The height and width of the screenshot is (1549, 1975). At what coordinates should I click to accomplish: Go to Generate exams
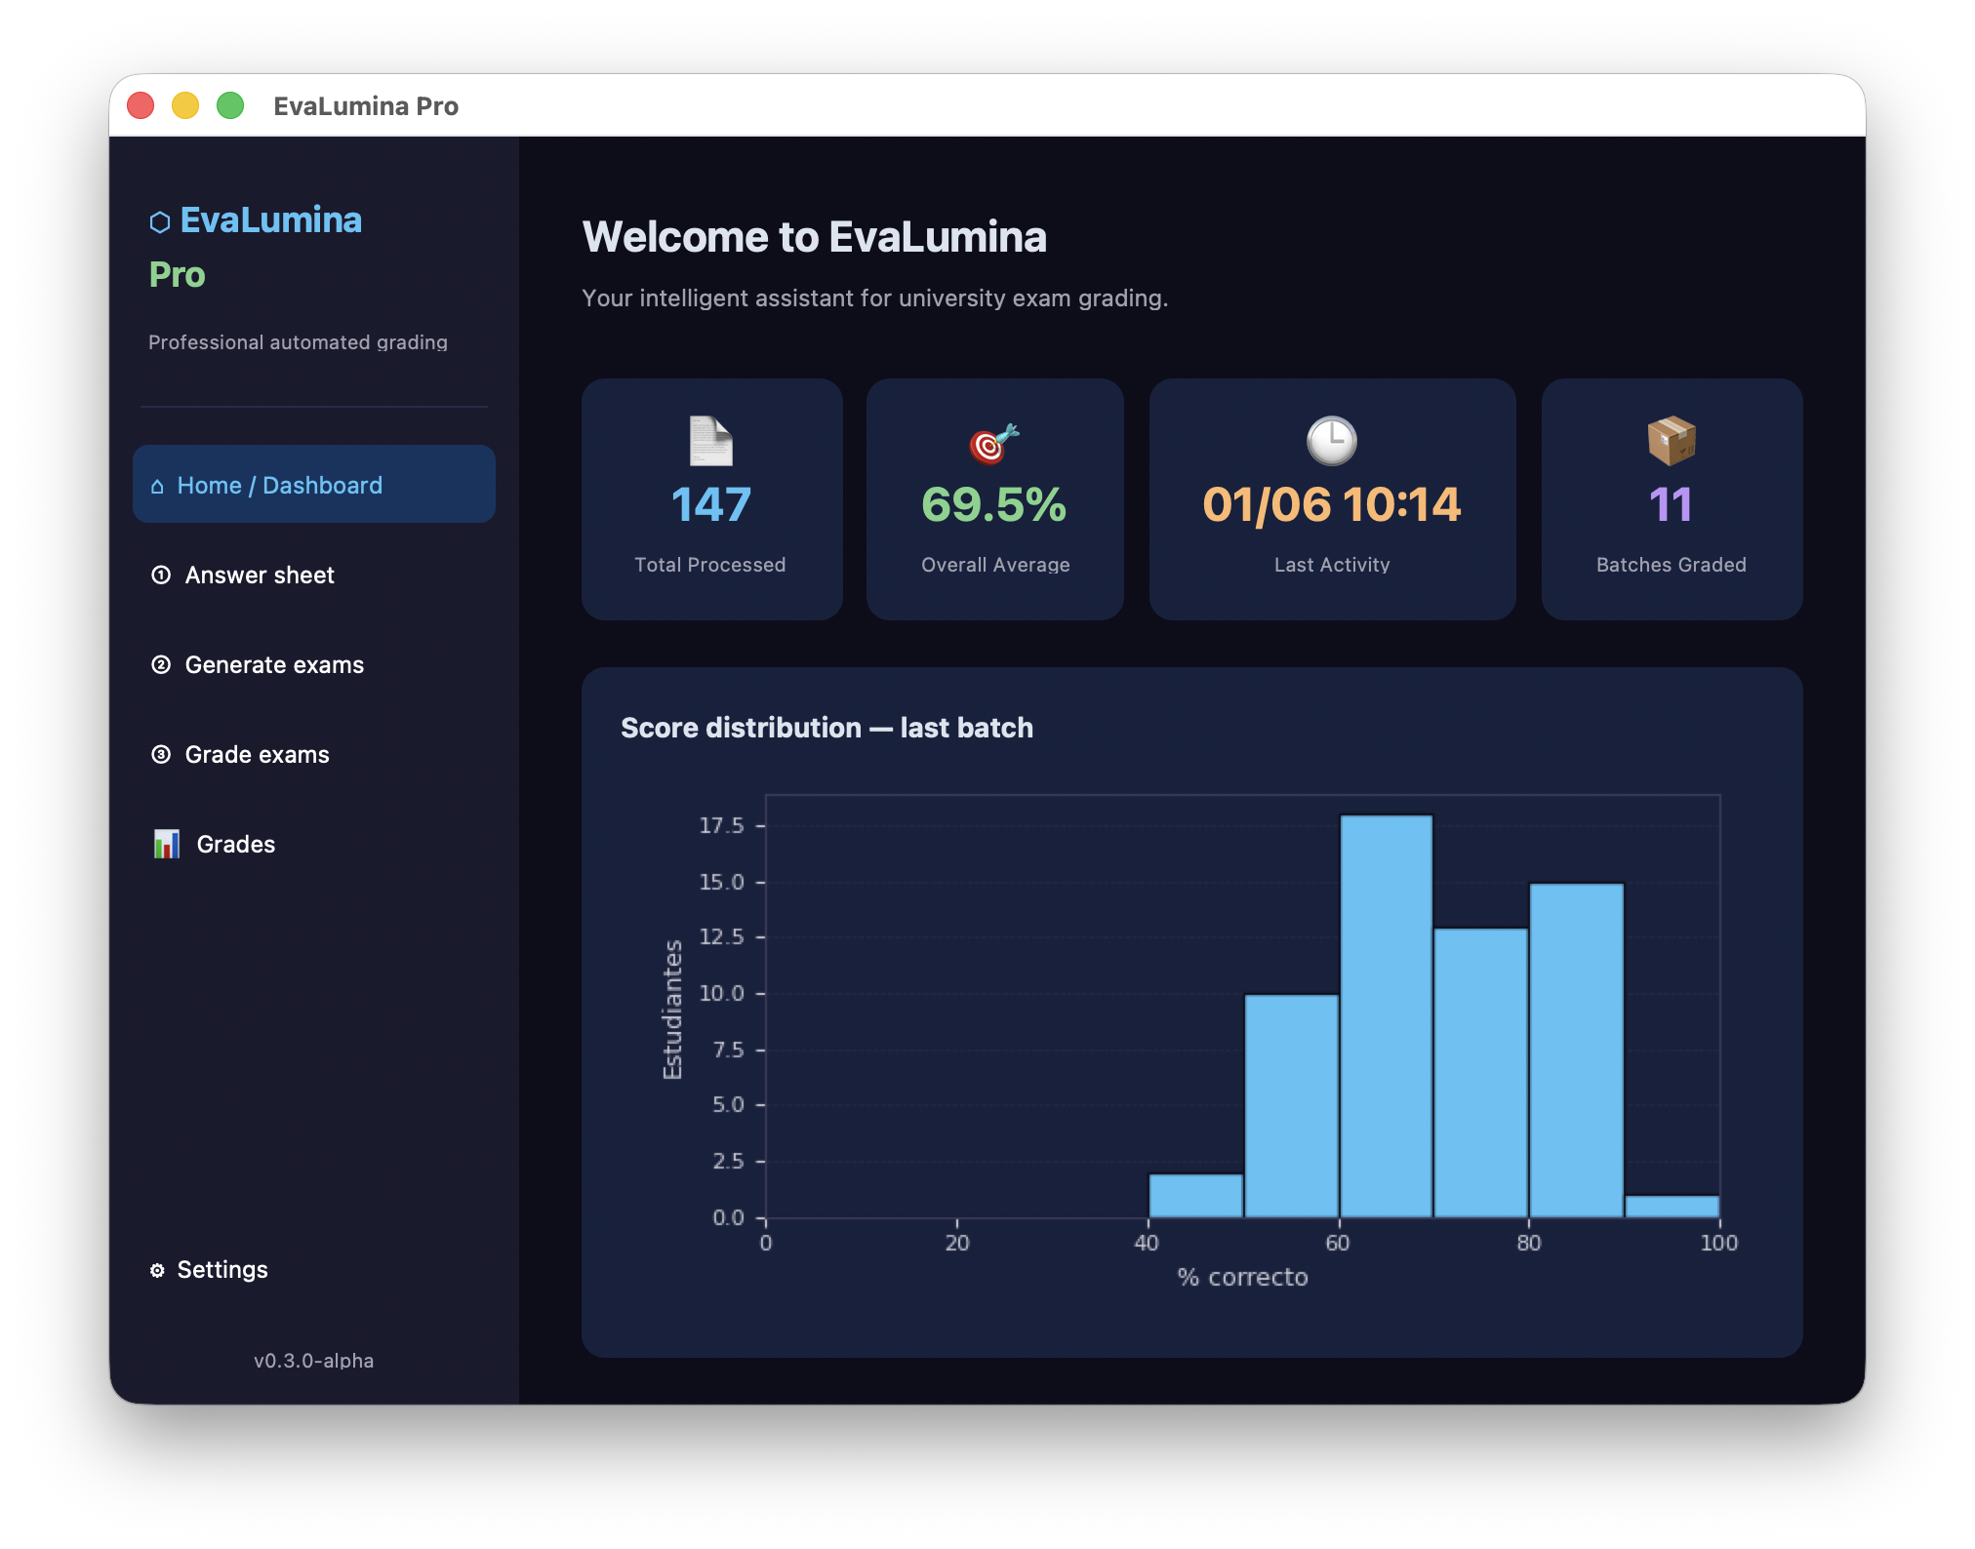[313, 664]
